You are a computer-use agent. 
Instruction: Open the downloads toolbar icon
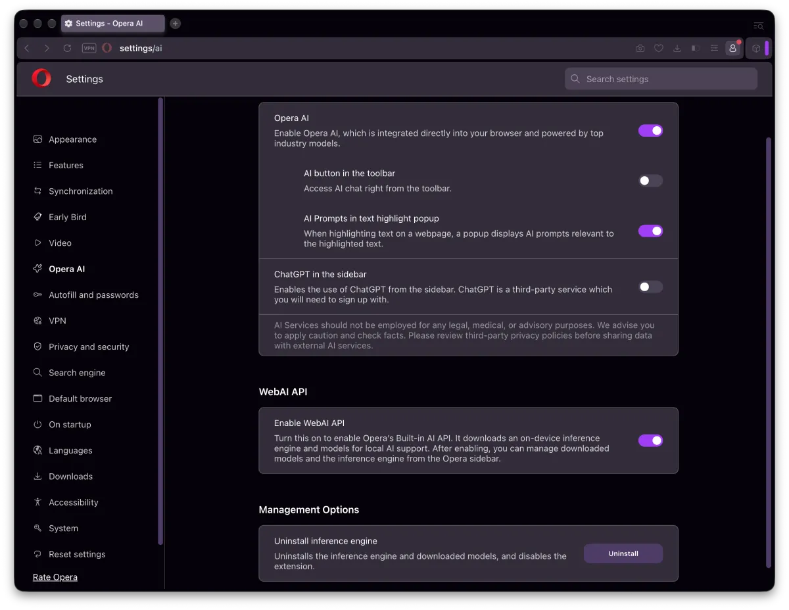677,48
